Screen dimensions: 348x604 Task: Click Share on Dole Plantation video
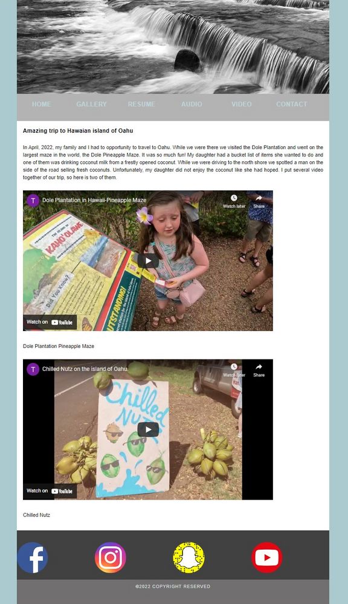click(259, 202)
